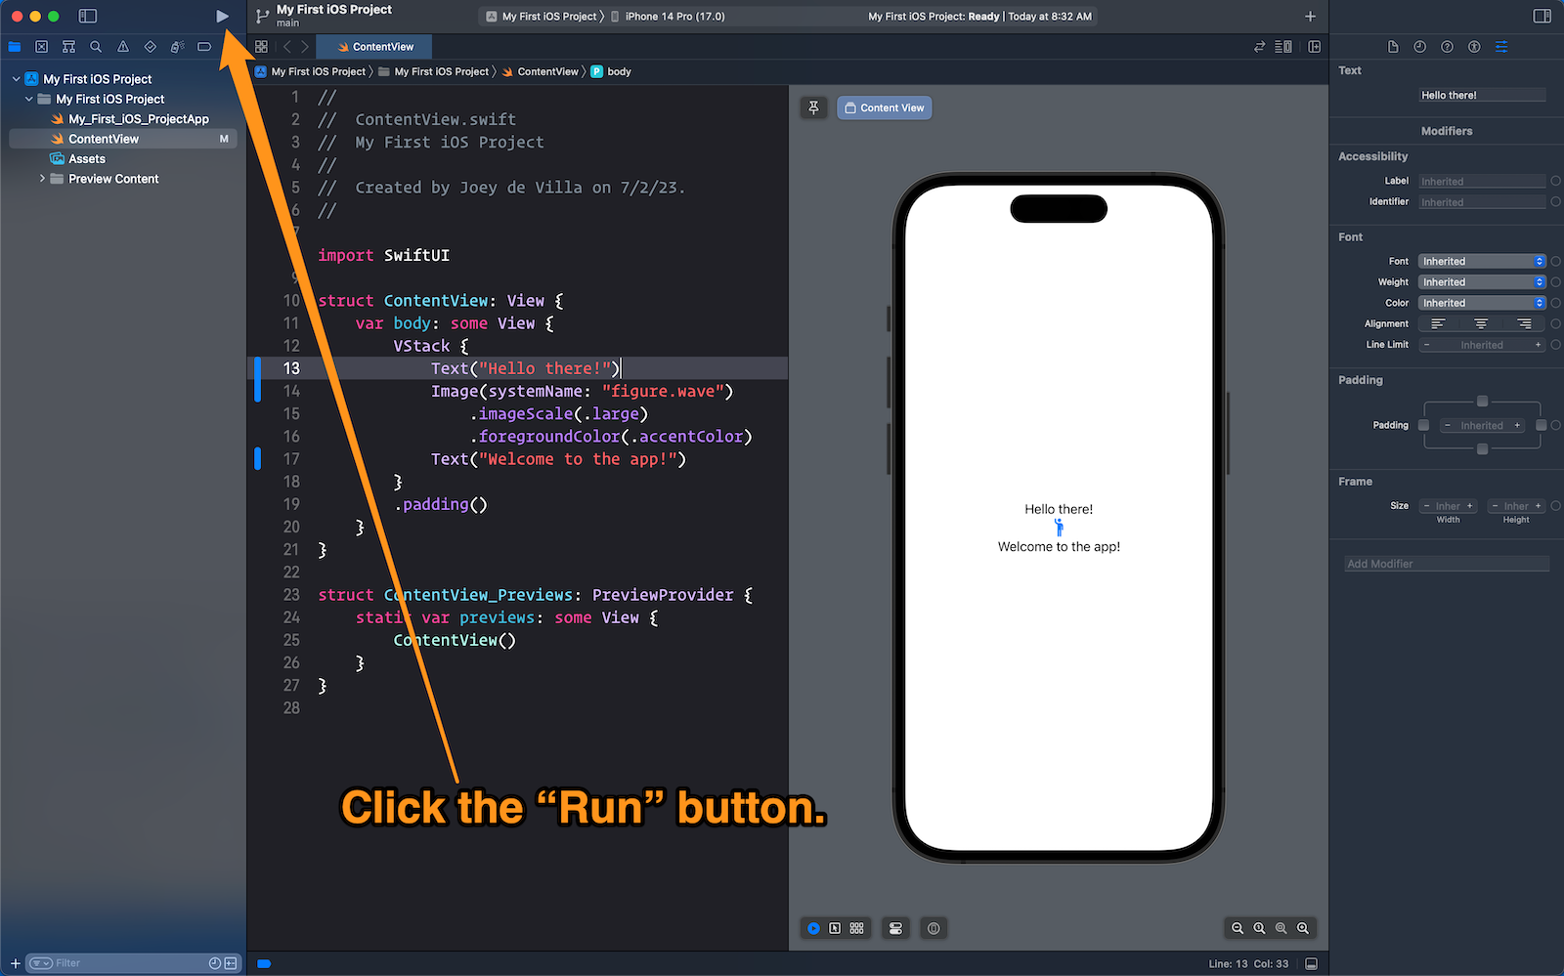Toggle the right padding checkbox
The height and width of the screenshot is (976, 1564).
[x=1542, y=425]
